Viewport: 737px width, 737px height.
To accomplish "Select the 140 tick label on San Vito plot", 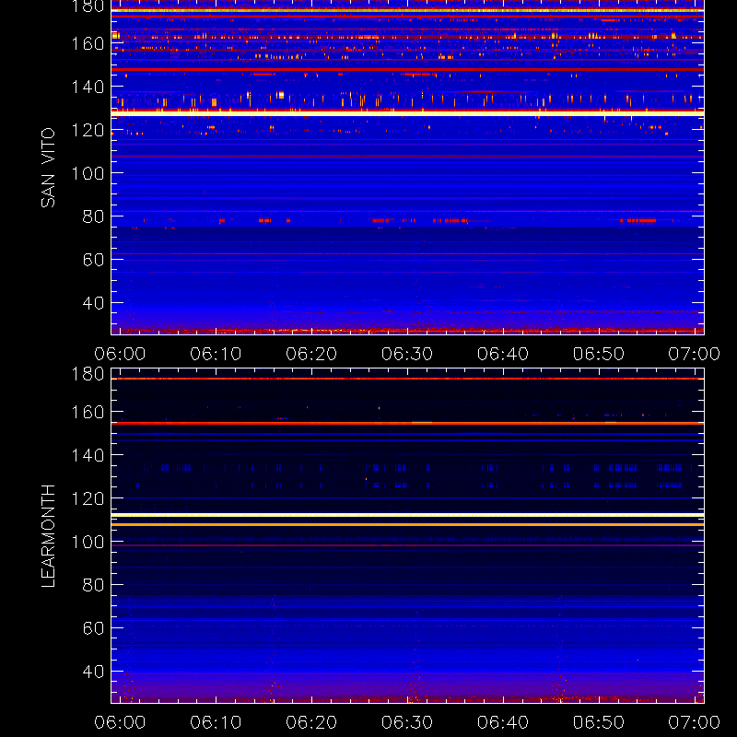I will 88,87.
